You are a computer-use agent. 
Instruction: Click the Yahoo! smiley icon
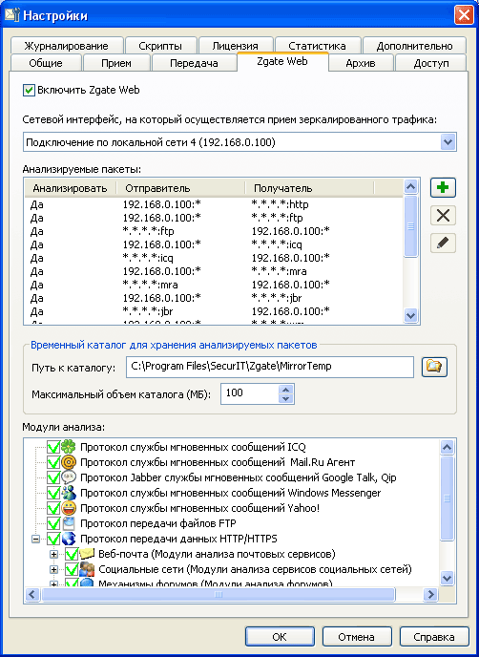tap(69, 508)
